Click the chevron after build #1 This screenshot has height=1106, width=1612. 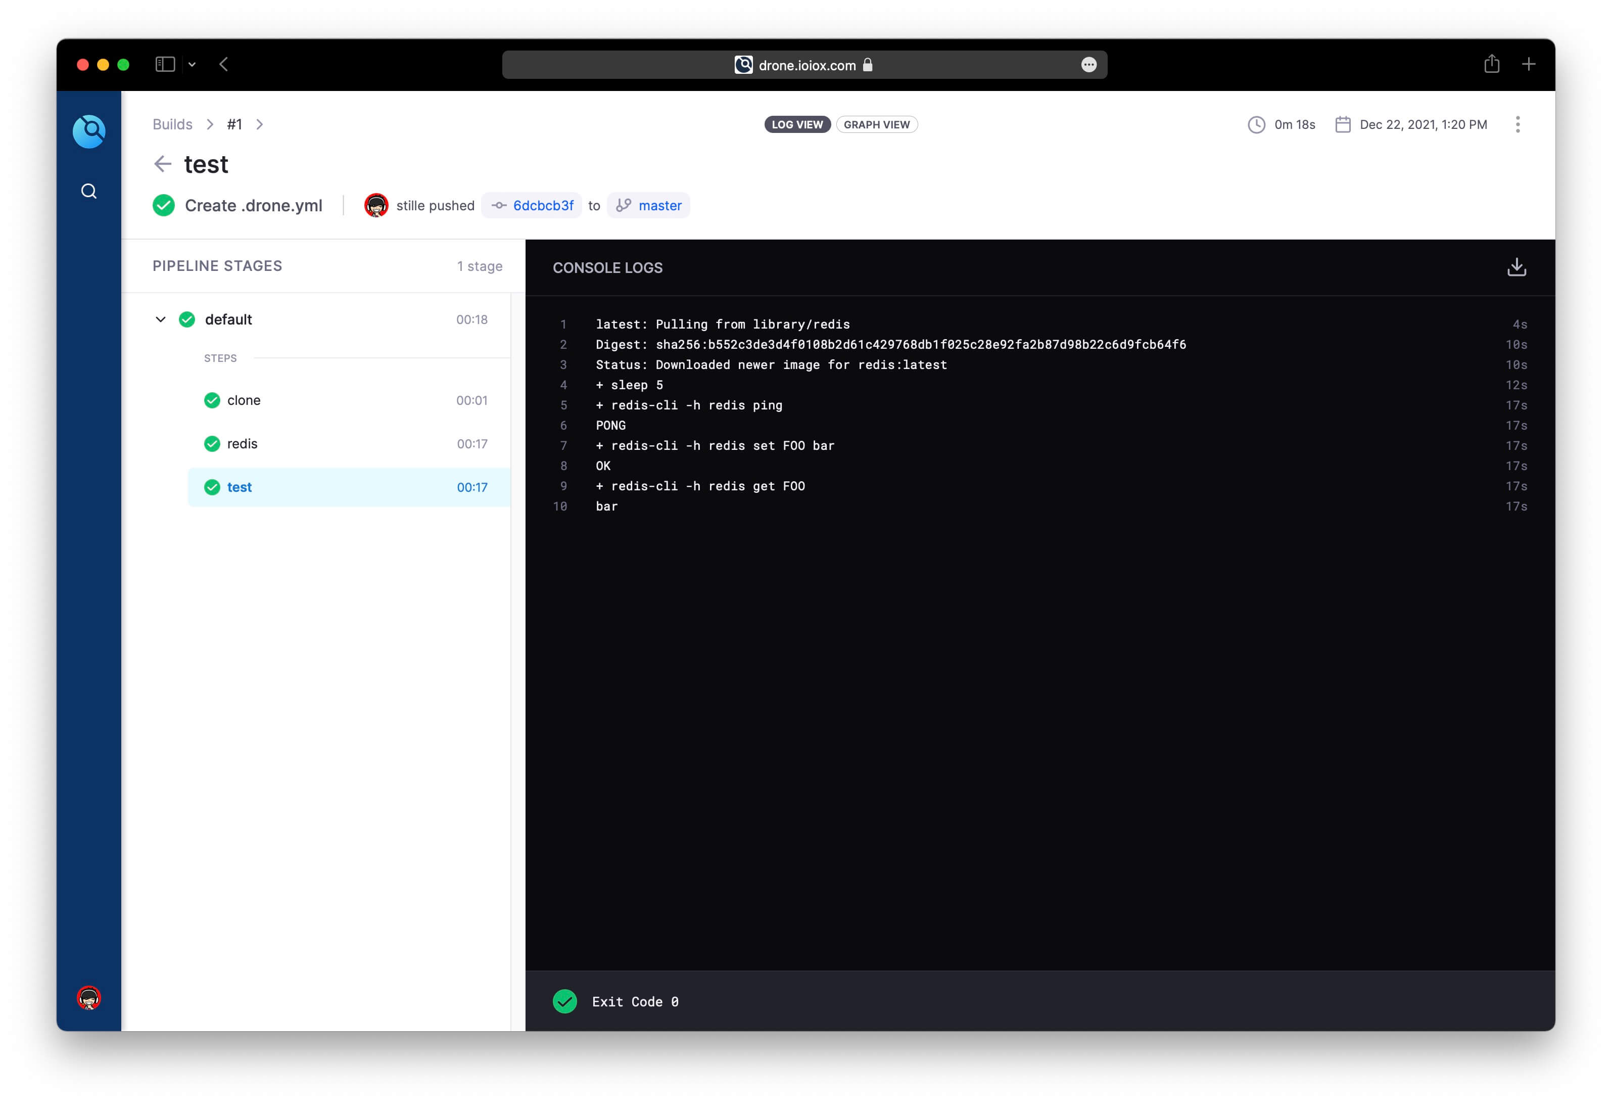click(x=259, y=125)
